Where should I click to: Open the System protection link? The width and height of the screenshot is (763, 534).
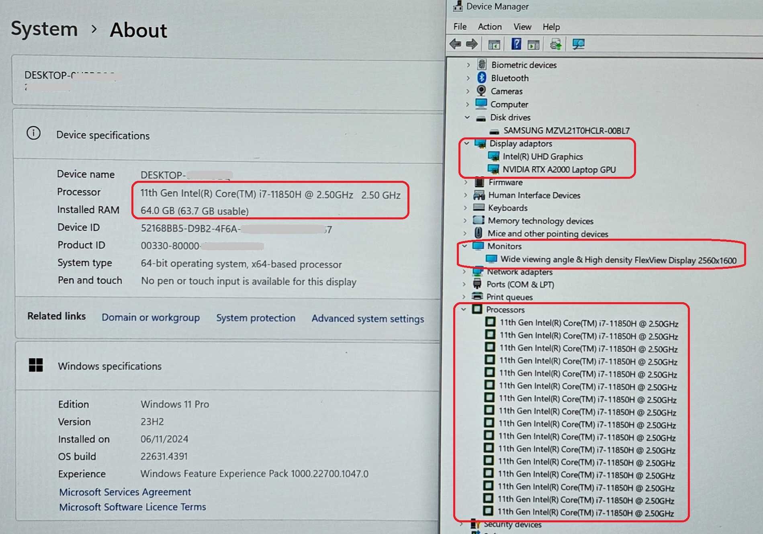tap(256, 318)
